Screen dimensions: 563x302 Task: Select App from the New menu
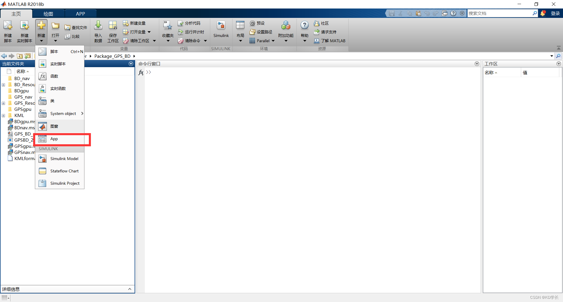point(60,139)
